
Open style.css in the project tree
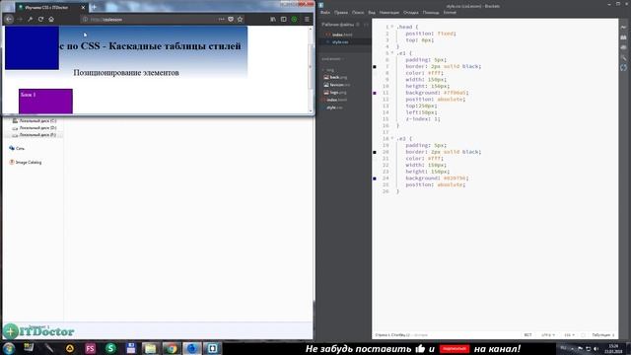(x=334, y=107)
